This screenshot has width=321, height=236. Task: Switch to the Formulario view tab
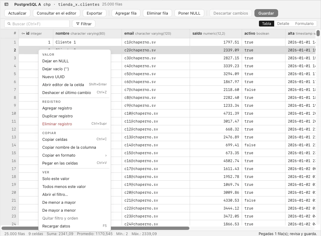304,23
